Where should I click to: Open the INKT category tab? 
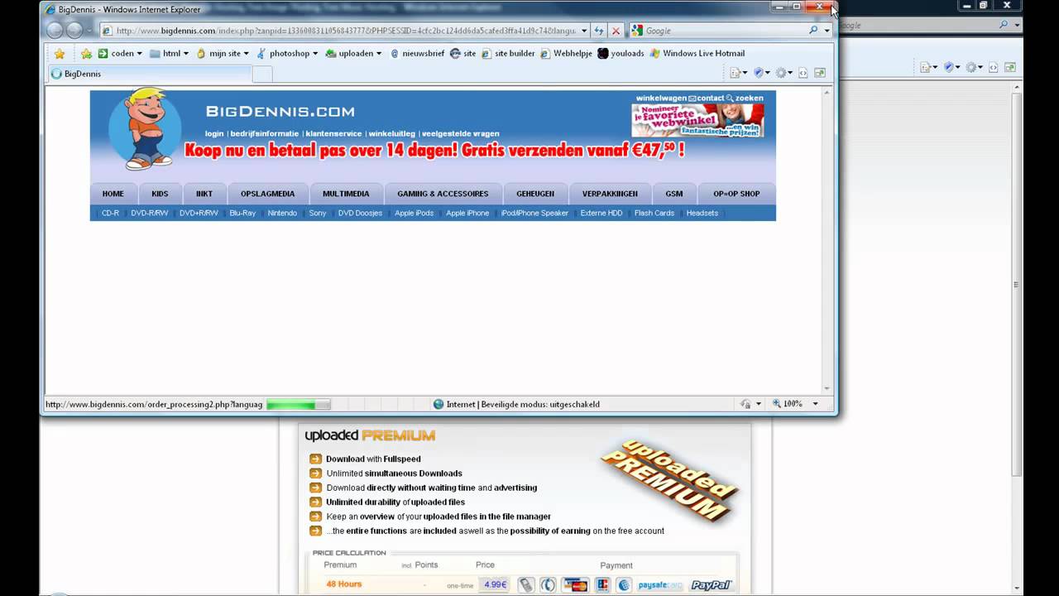[x=204, y=194]
